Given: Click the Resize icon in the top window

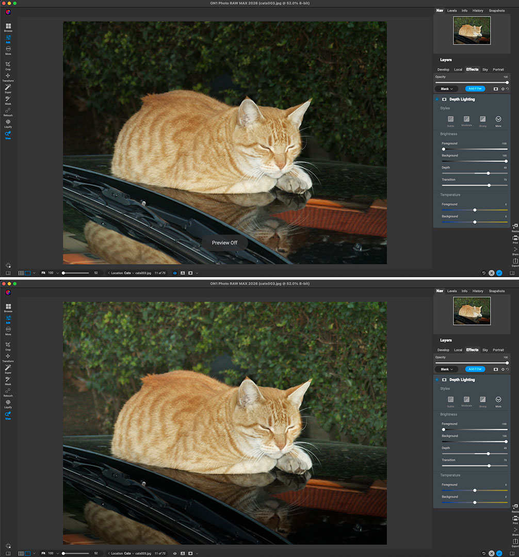Looking at the screenshot, I should click(x=515, y=226).
